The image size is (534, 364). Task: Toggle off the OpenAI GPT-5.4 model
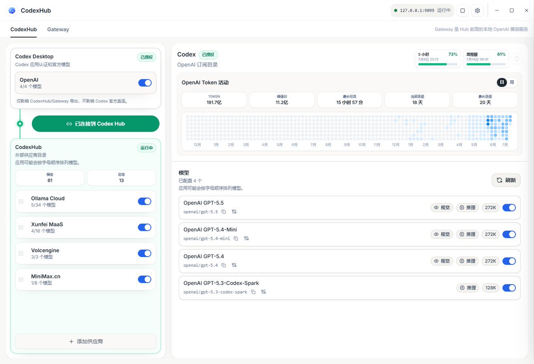[x=509, y=261]
